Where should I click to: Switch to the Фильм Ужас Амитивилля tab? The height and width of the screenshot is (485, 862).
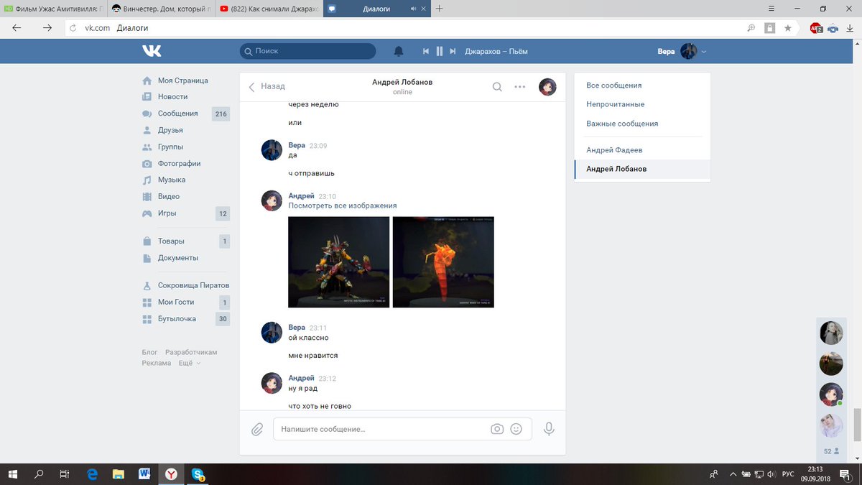coord(53,9)
